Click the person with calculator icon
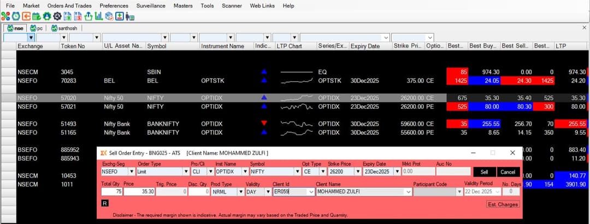 [x=130, y=16]
